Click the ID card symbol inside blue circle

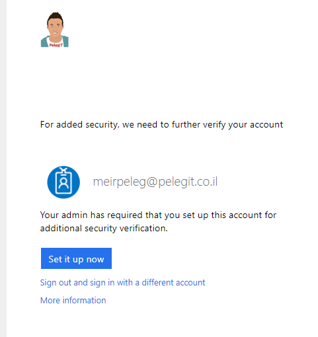(x=63, y=182)
